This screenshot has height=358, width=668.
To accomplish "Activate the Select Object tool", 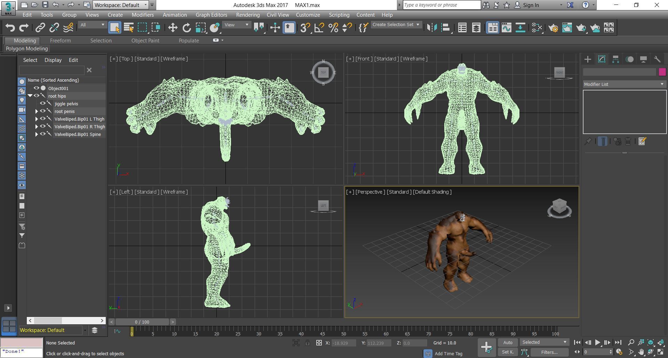I will tap(114, 28).
